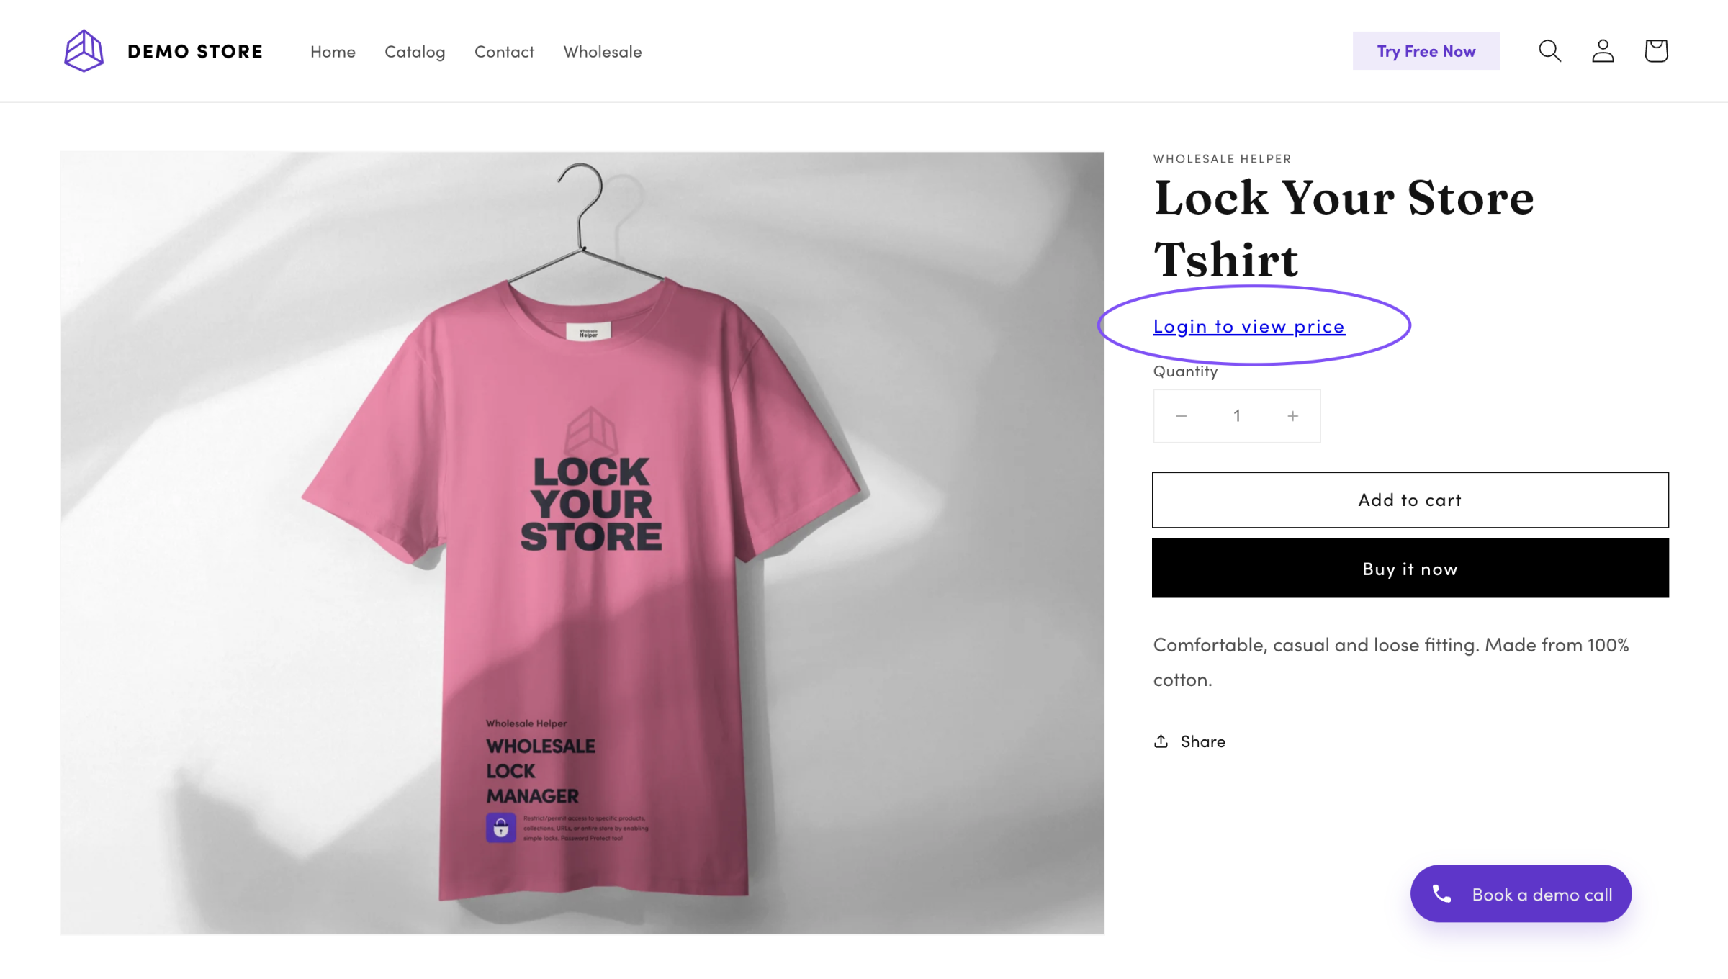Click the Share text button

(1202, 741)
